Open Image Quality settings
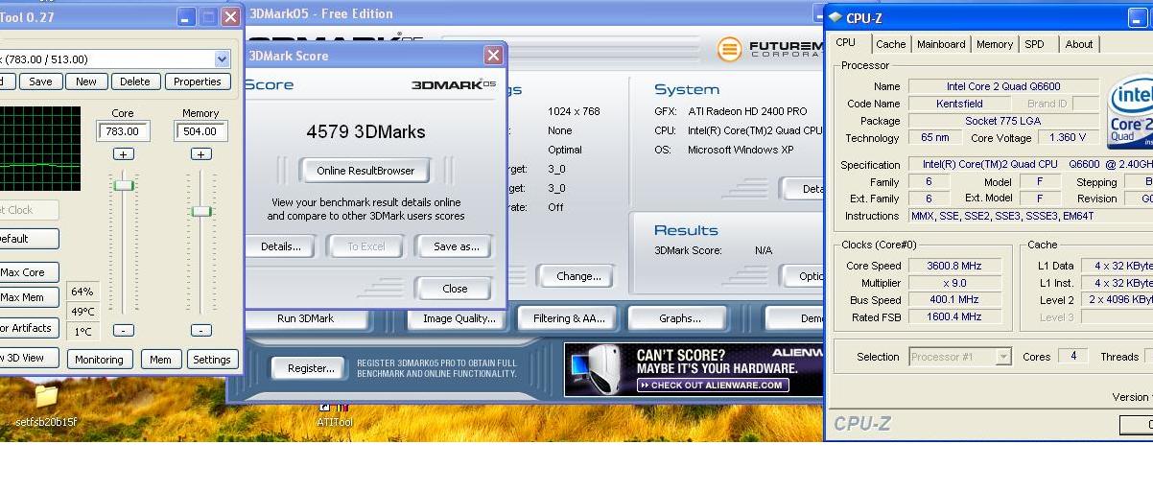1153x491 pixels. pyautogui.click(x=459, y=318)
